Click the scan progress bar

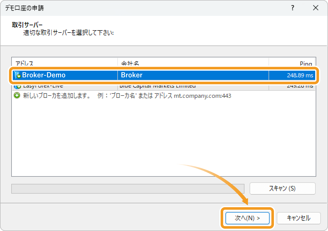point(128,189)
